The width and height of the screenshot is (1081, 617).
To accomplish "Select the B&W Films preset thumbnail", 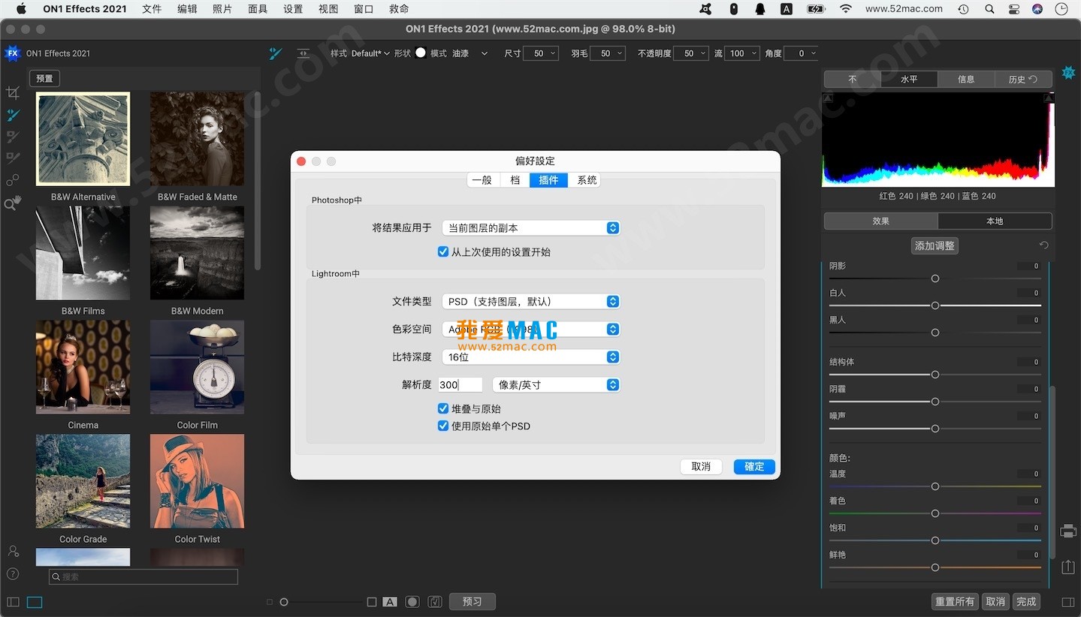I will coord(83,253).
